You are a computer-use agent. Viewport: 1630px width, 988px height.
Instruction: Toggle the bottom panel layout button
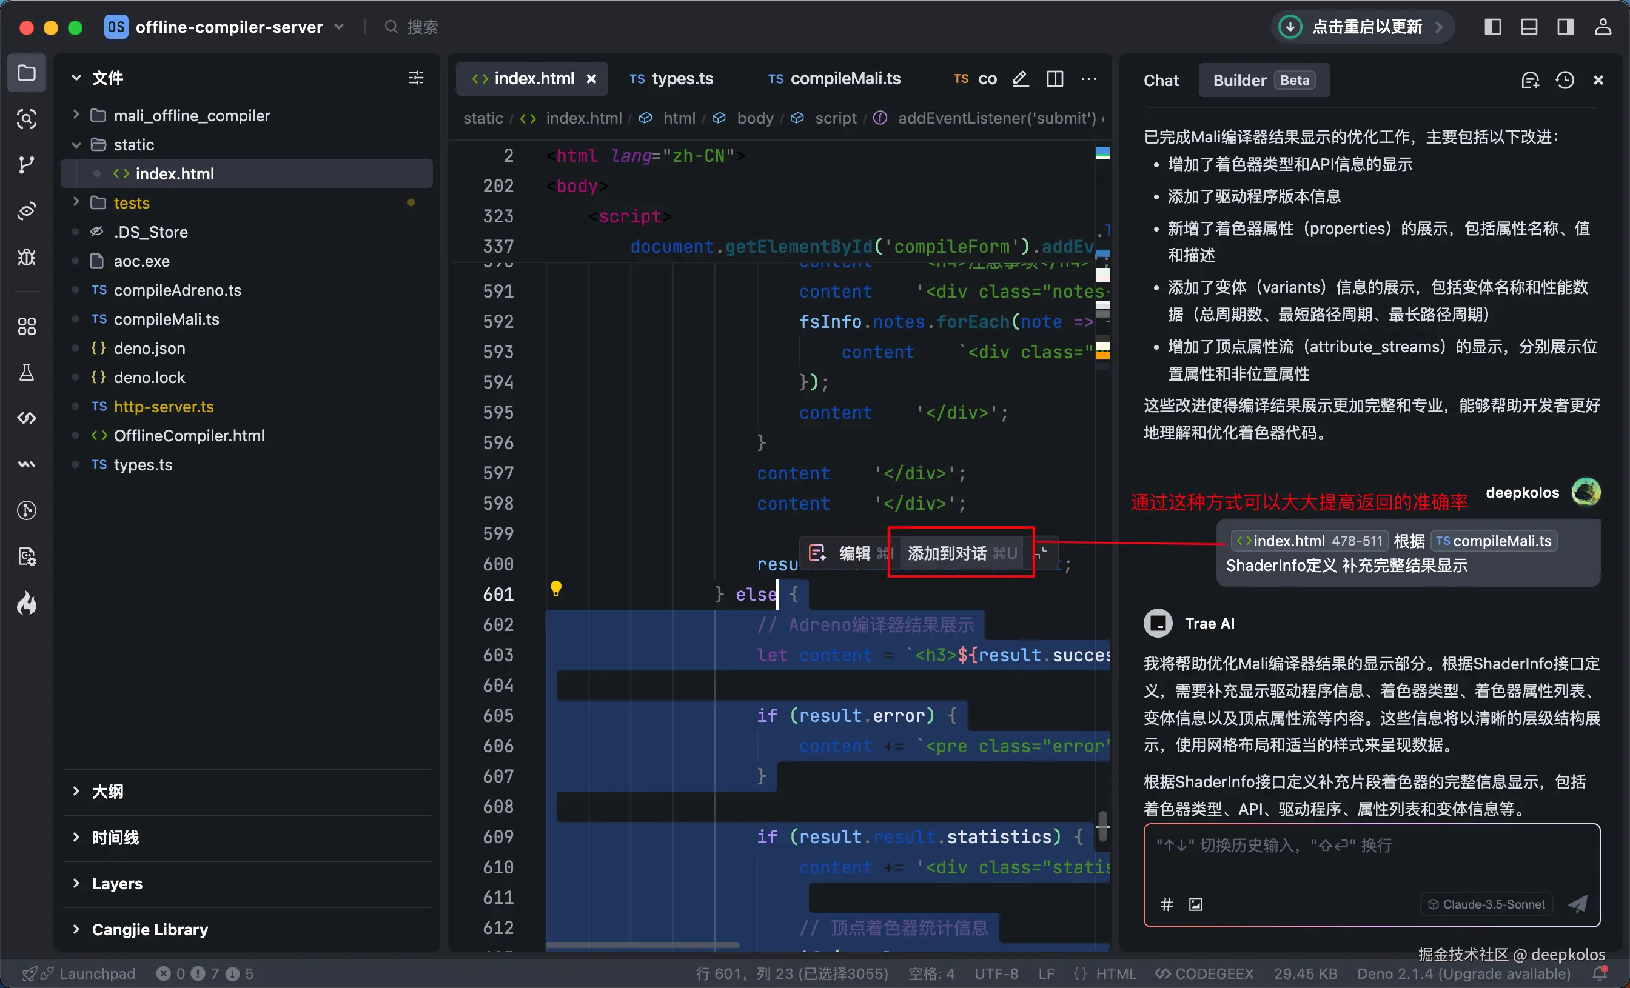1529,27
